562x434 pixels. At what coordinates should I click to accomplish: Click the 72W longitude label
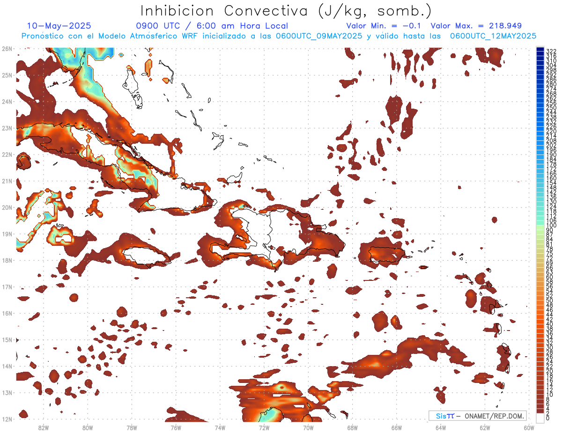(x=264, y=427)
